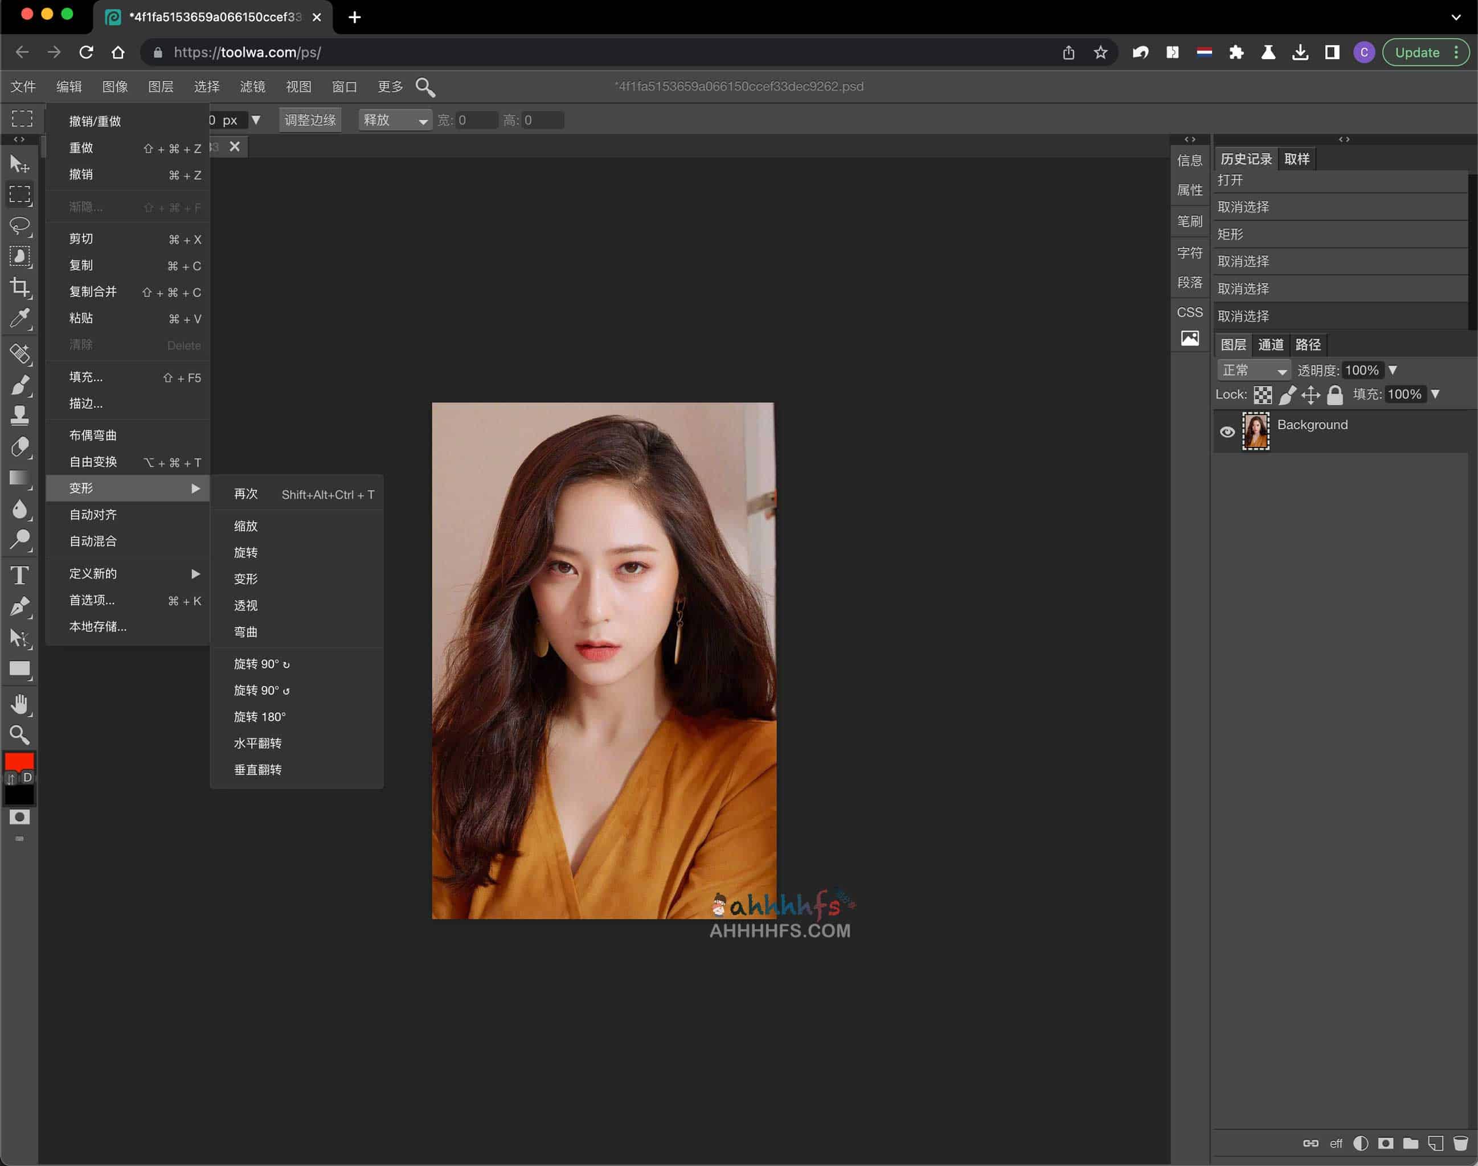Select 变形 from Transform submenu
Image resolution: width=1478 pixels, height=1166 pixels.
pyautogui.click(x=245, y=578)
